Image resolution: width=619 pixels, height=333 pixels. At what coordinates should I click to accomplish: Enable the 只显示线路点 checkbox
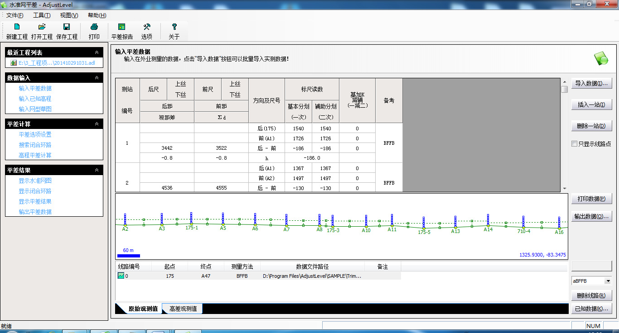574,143
